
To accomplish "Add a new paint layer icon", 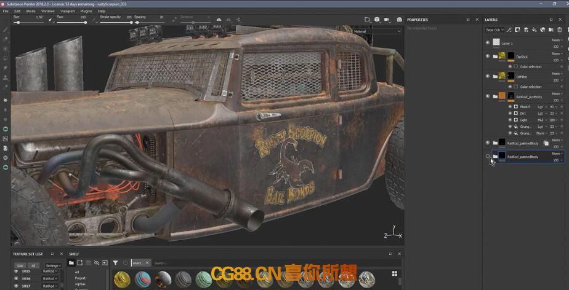I will [x=526, y=29].
